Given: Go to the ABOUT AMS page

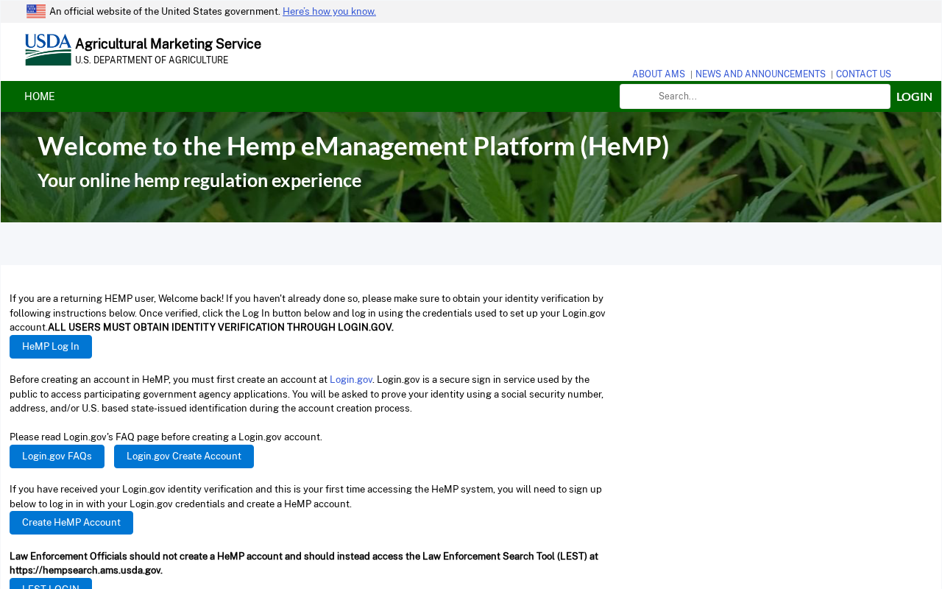Looking at the screenshot, I should (x=659, y=74).
